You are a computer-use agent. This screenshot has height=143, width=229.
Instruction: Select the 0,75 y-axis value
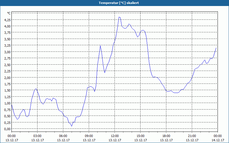click(8, 110)
